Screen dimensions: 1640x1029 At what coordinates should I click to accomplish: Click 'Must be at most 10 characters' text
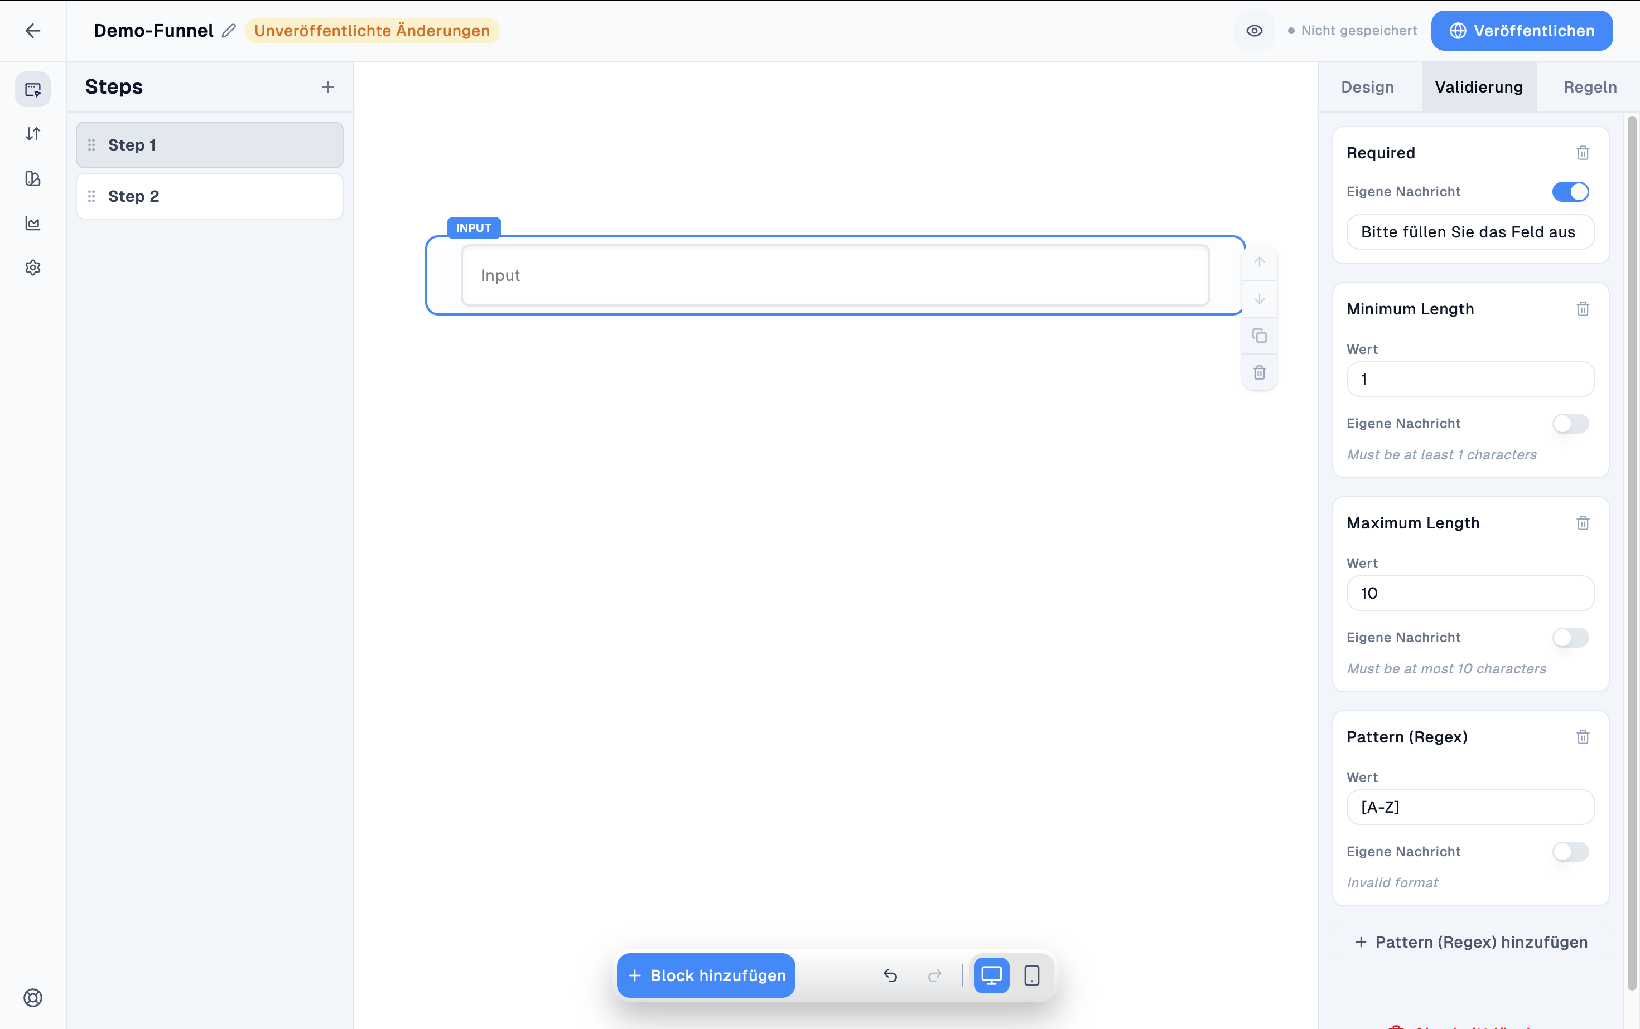coord(1446,669)
